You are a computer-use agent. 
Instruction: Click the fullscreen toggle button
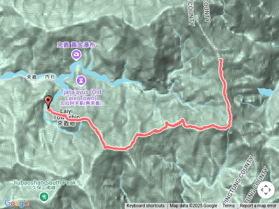point(266,190)
